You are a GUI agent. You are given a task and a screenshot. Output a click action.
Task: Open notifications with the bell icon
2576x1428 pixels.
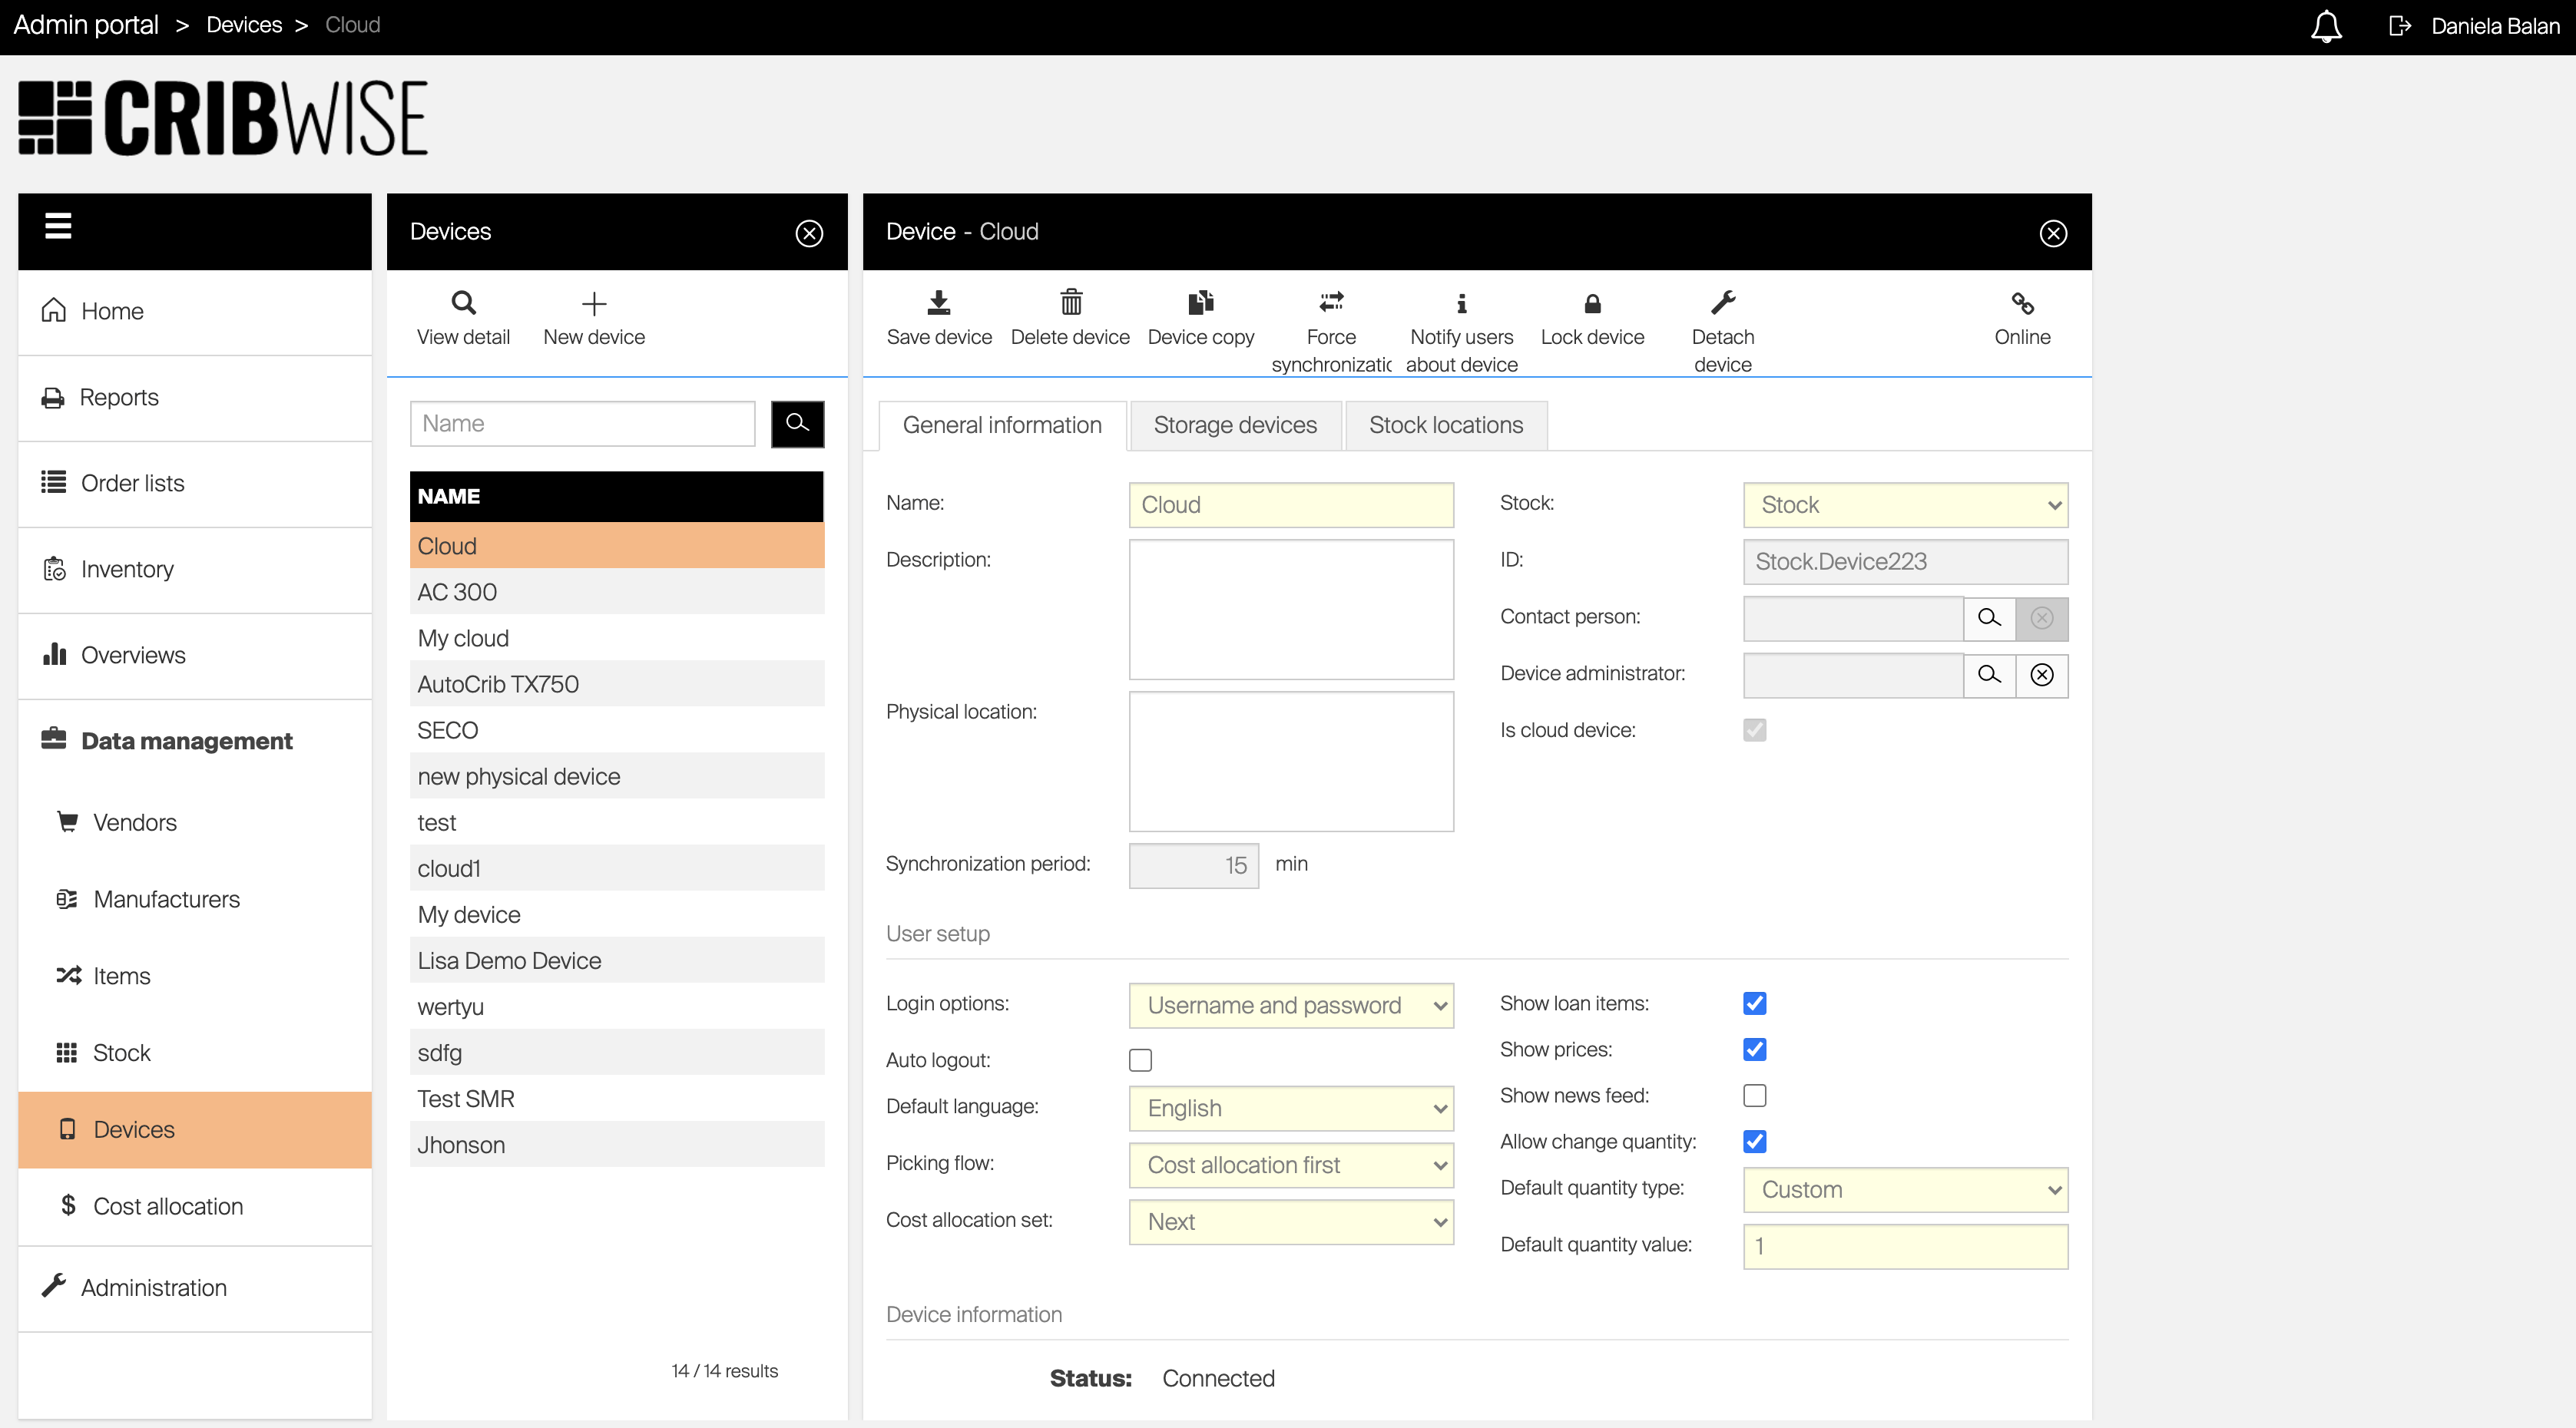(2326, 26)
